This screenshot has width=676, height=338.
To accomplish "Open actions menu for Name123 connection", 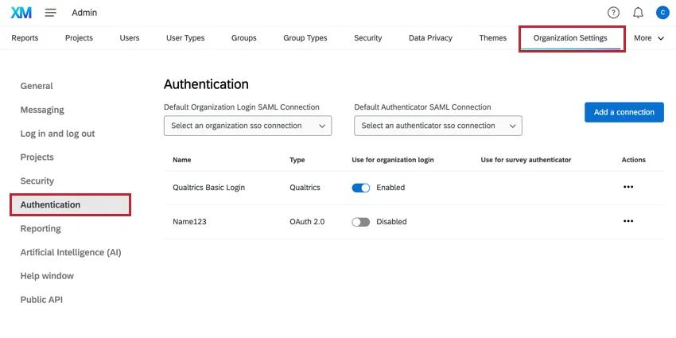I will pyautogui.click(x=627, y=222).
